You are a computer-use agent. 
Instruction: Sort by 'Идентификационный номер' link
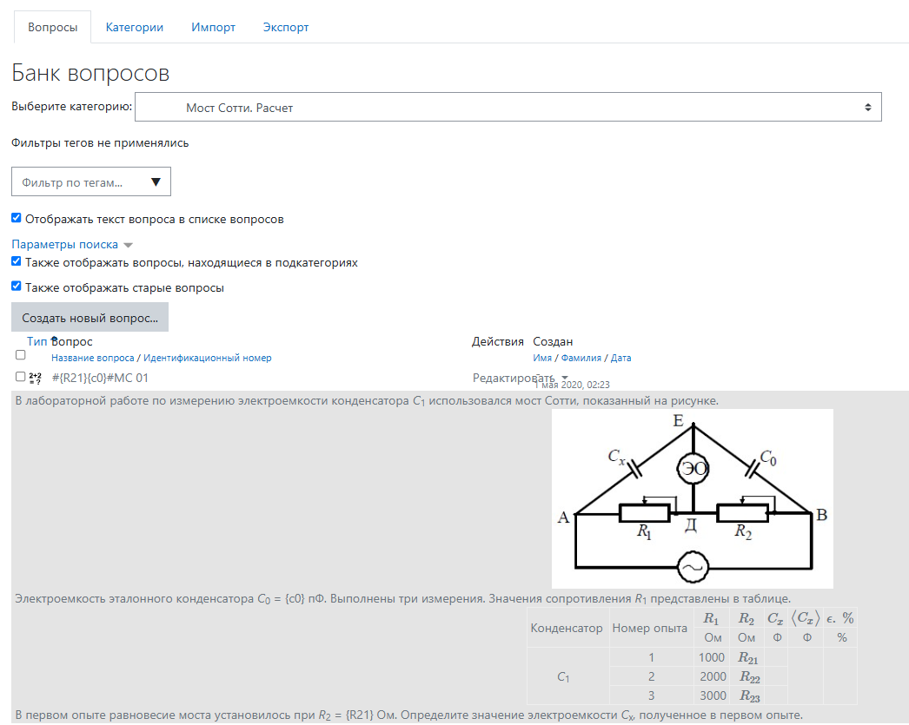pos(208,358)
